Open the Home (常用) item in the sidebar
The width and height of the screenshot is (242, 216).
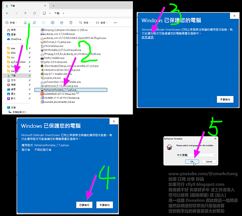tap(11, 30)
